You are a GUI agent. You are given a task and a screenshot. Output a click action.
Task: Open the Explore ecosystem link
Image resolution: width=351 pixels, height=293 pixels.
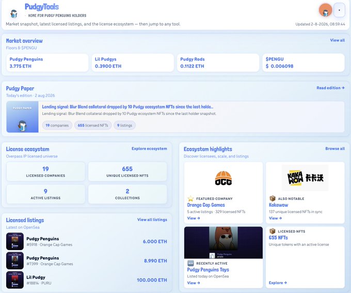coord(149,149)
